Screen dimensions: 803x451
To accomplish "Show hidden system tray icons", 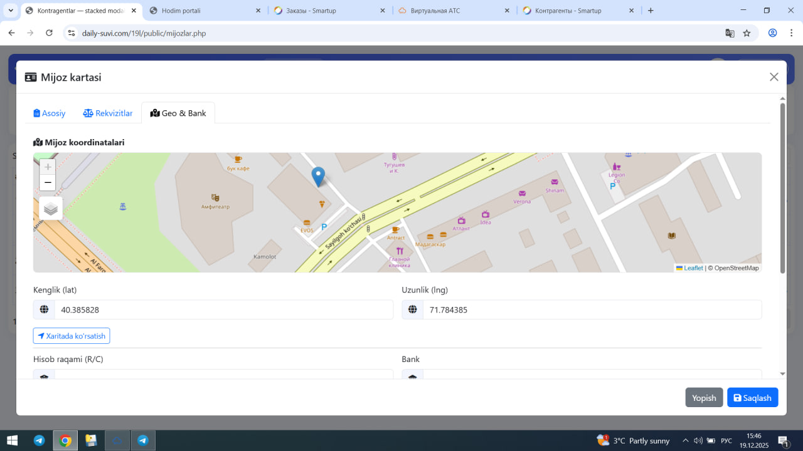I will [x=685, y=440].
